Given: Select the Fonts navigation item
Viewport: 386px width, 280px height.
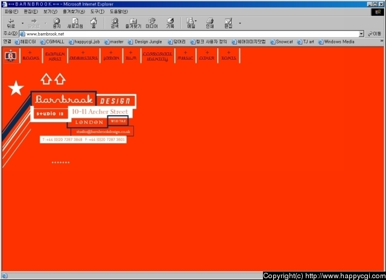Looking at the screenshot, I should pos(229,56).
